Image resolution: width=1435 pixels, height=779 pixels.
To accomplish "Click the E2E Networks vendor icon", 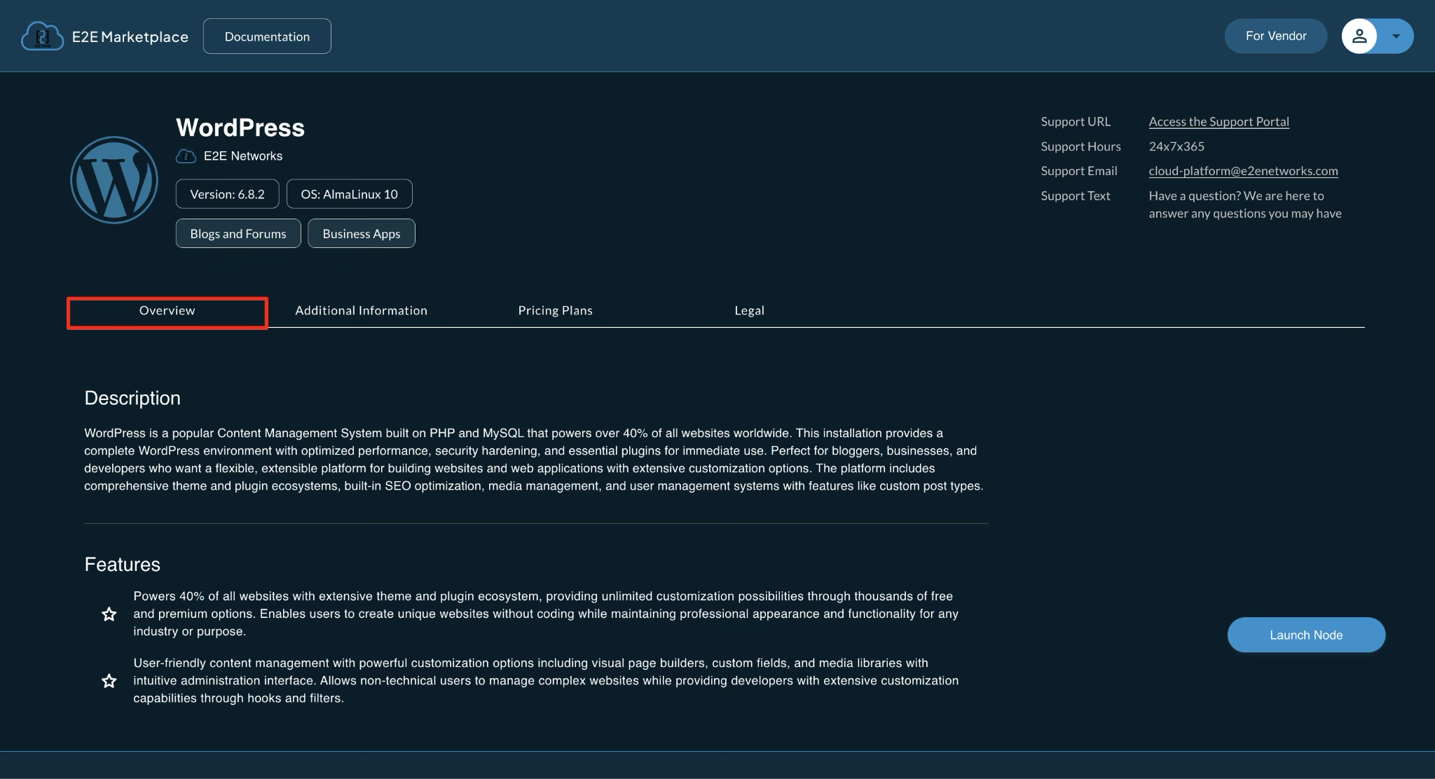I will (x=185, y=156).
